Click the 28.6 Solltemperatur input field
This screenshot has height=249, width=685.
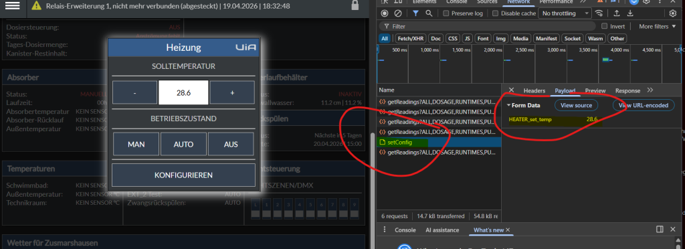point(183,92)
